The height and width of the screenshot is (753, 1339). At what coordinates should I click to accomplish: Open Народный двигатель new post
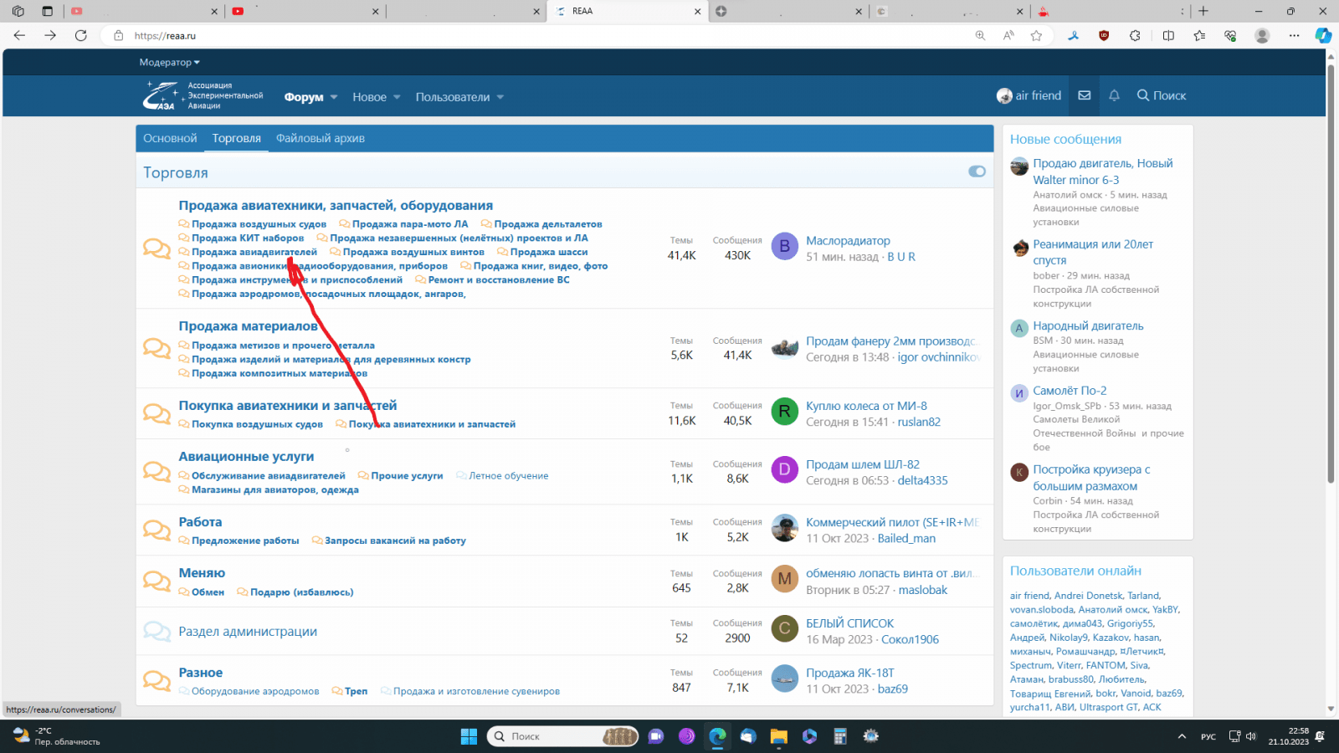click(1088, 325)
